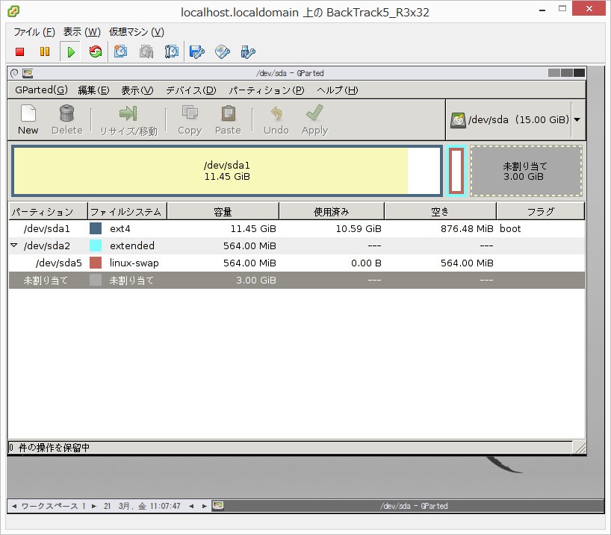Click the extended cyan color swatch
This screenshot has width=611, height=535.
(x=96, y=245)
